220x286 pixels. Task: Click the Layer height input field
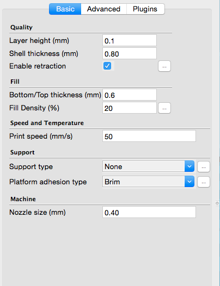pyautogui.click(x=130, y=40)
